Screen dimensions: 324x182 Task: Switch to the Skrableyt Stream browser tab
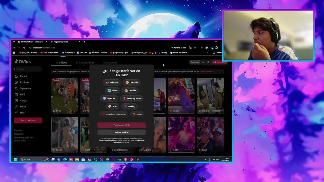click(32, 42)
